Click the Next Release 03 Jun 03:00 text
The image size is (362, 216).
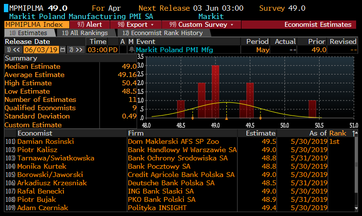(x=191, y=8)
